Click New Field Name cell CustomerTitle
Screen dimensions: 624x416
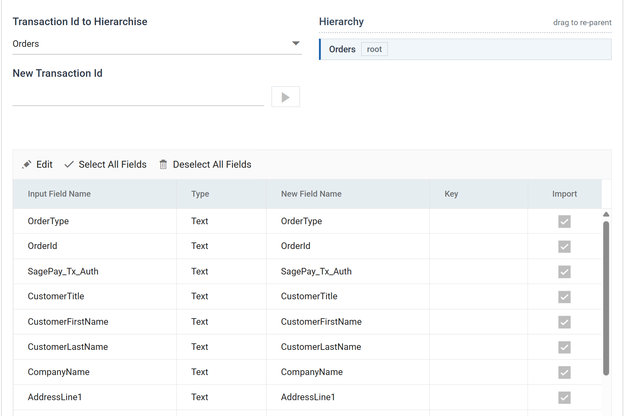(348, 297)
